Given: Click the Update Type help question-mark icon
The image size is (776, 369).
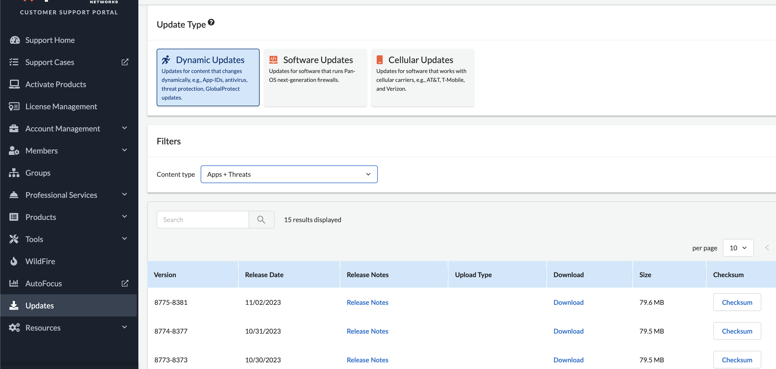Looking at the screenshot, I should [211, 22].
